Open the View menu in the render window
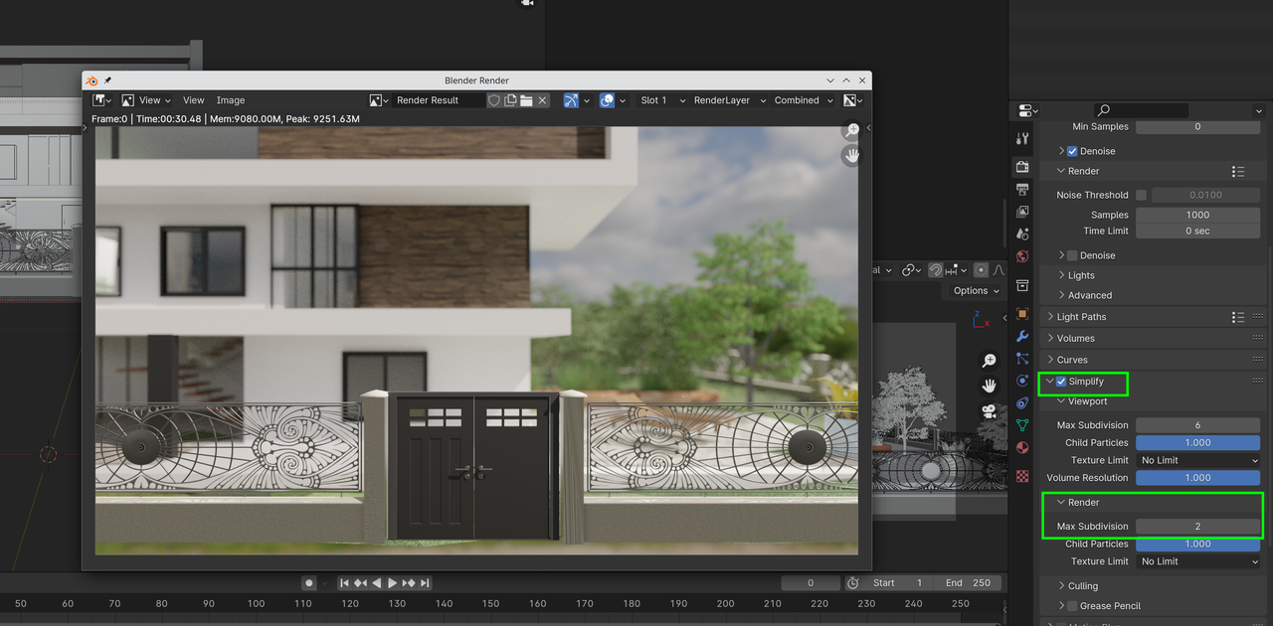 point(193,100)
